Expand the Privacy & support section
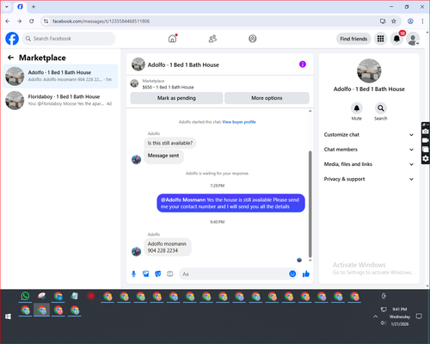 [x=369, y=179]
